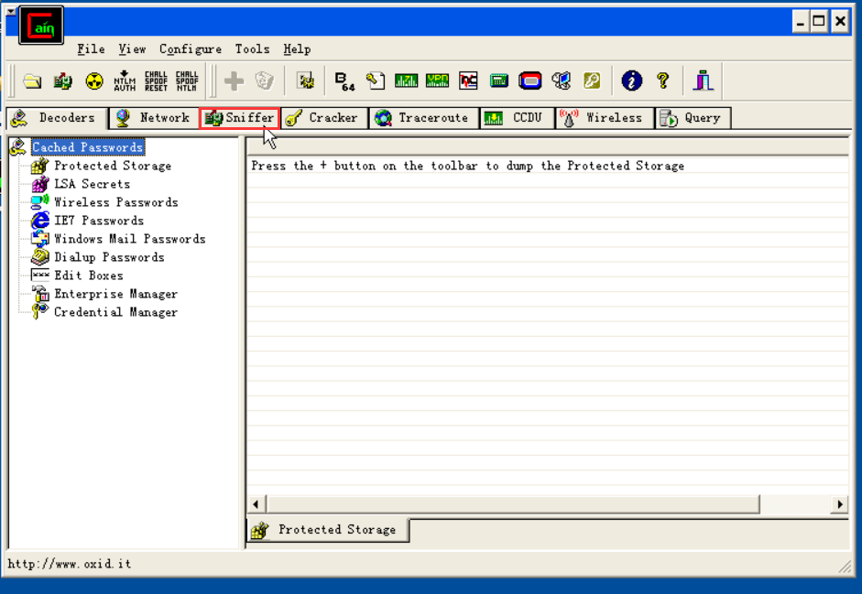Open the Access database password decoder icon
This screenshot has width=862, height=594.
376,81
